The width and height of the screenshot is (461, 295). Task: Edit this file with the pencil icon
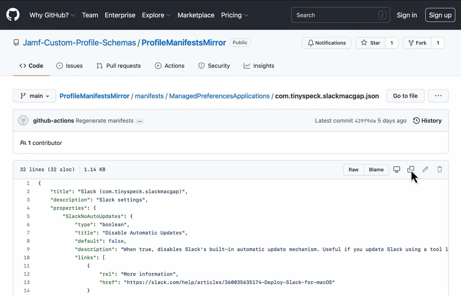(425, 169)
